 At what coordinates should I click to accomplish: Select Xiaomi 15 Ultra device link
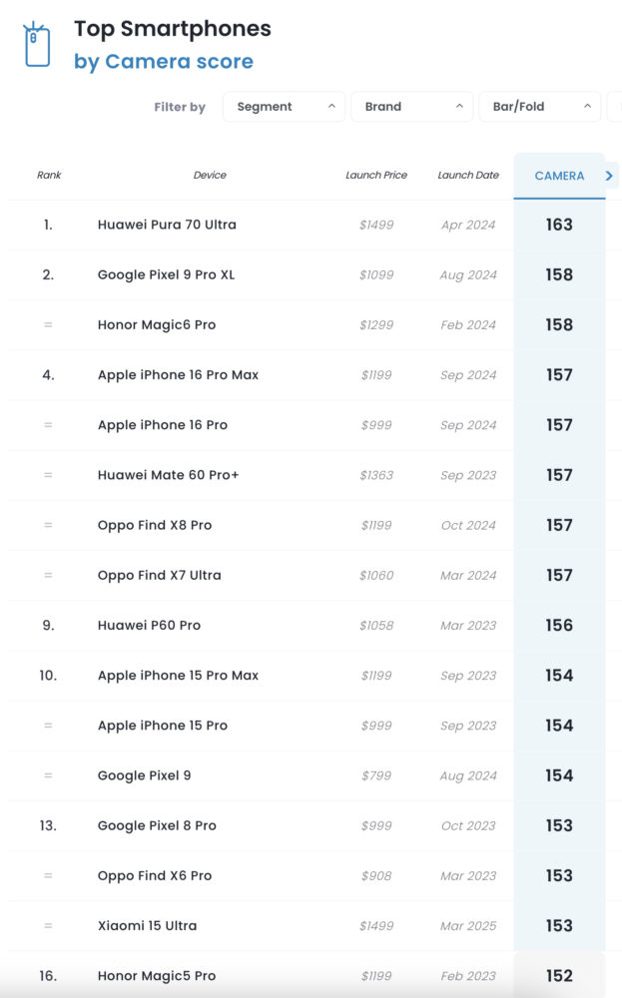pyautogui.click(x=147, y=925)
